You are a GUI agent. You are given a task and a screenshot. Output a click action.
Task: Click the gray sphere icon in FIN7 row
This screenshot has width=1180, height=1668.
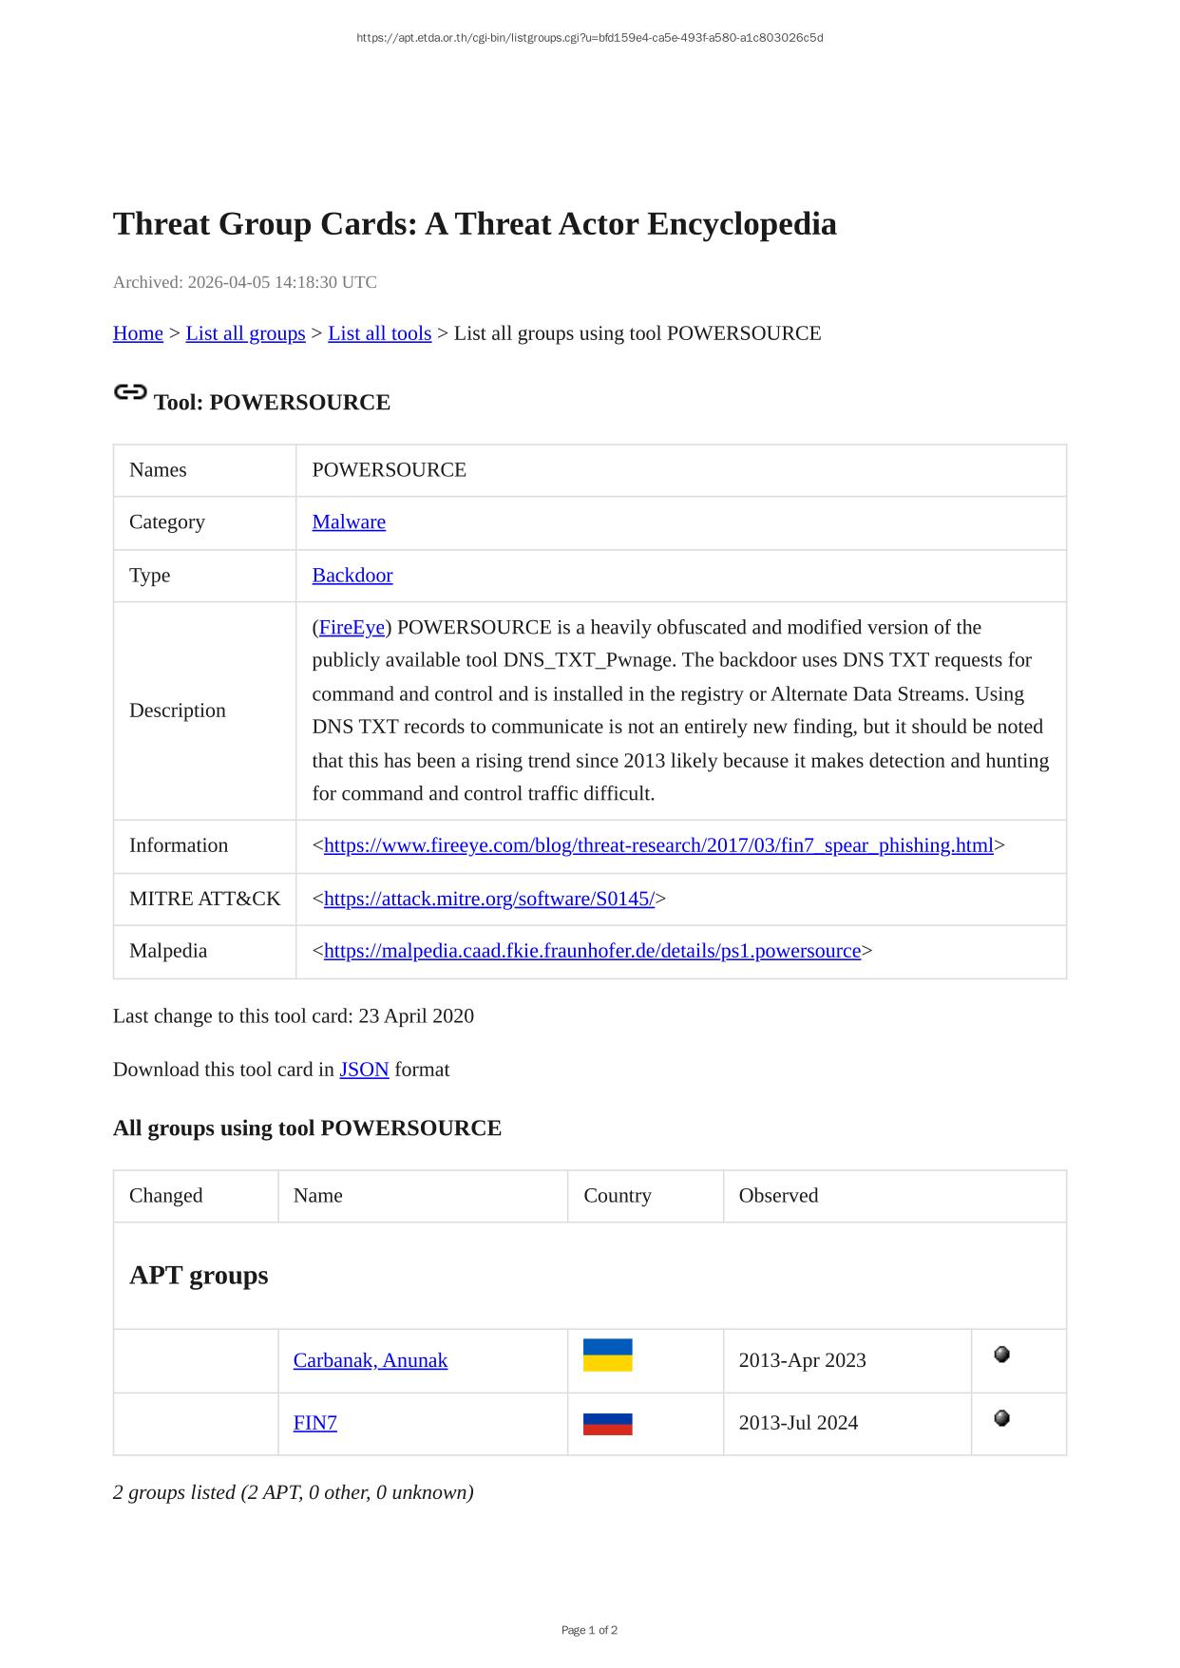1001,1418
